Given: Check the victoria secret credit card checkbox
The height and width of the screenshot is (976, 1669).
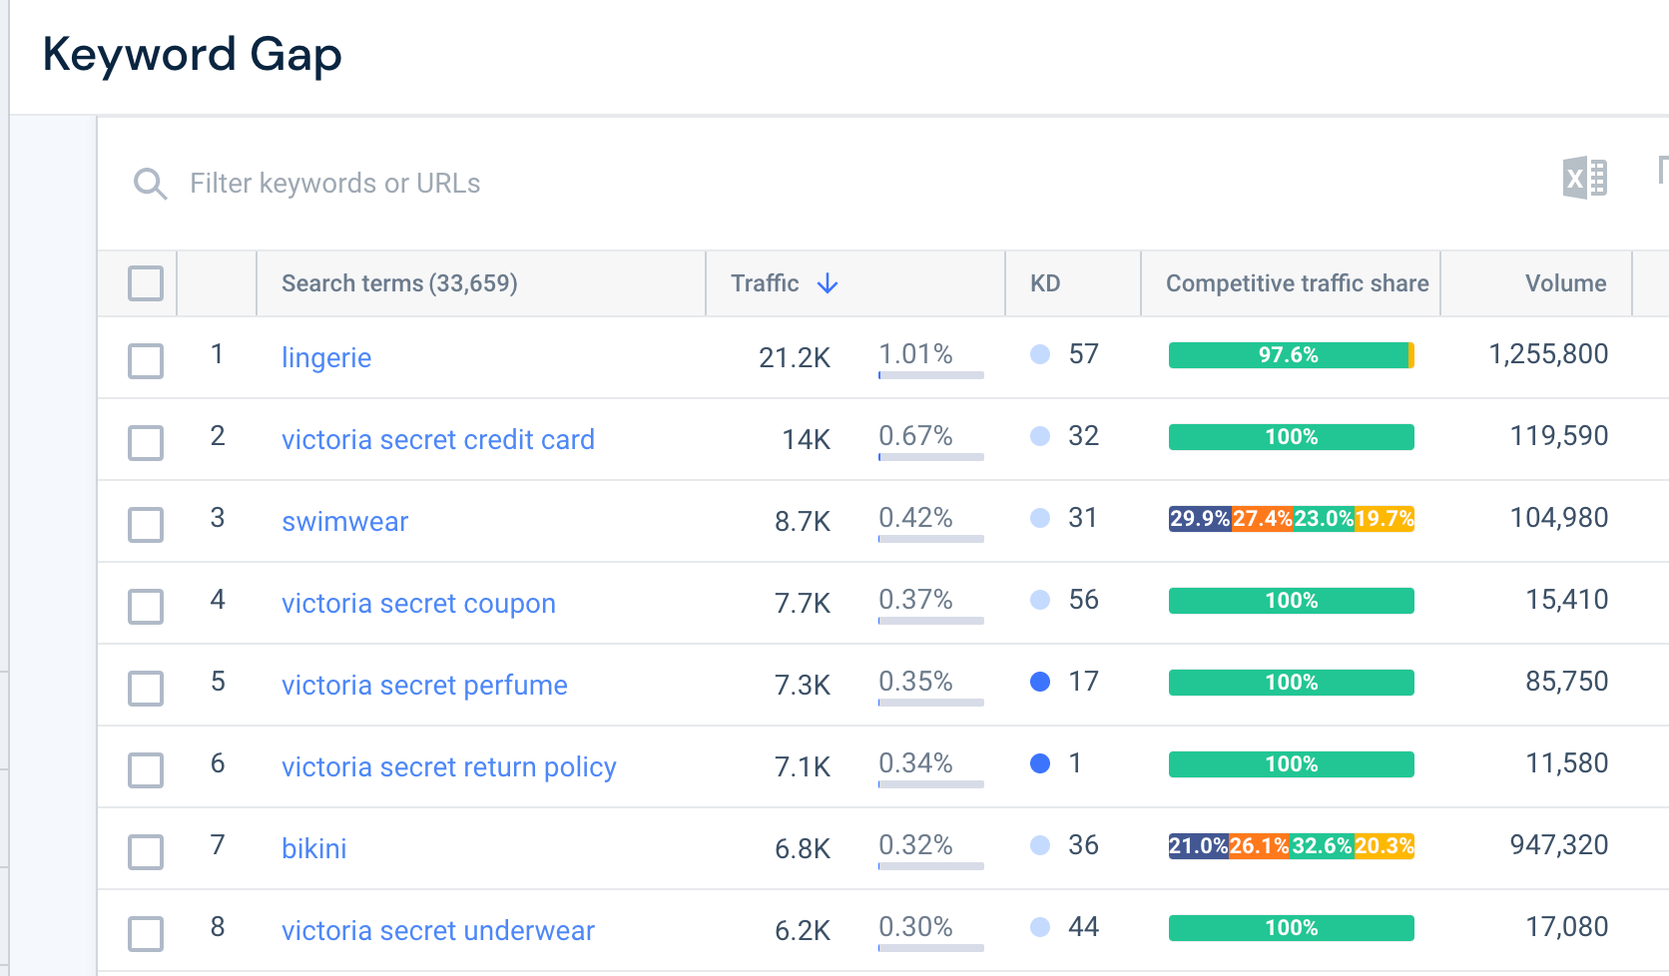Looking at the screenshot, I should pyautogui.click(x=146, y=443).
